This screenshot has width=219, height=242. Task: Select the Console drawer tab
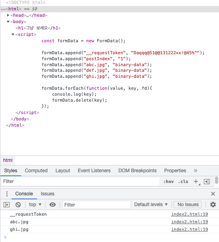click(24, 194)
